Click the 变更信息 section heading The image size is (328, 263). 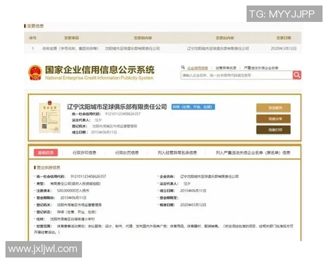[x=36, y=26]
